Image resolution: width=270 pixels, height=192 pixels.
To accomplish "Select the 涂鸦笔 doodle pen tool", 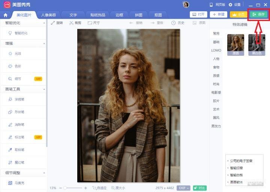I will [x=19, y=99].
